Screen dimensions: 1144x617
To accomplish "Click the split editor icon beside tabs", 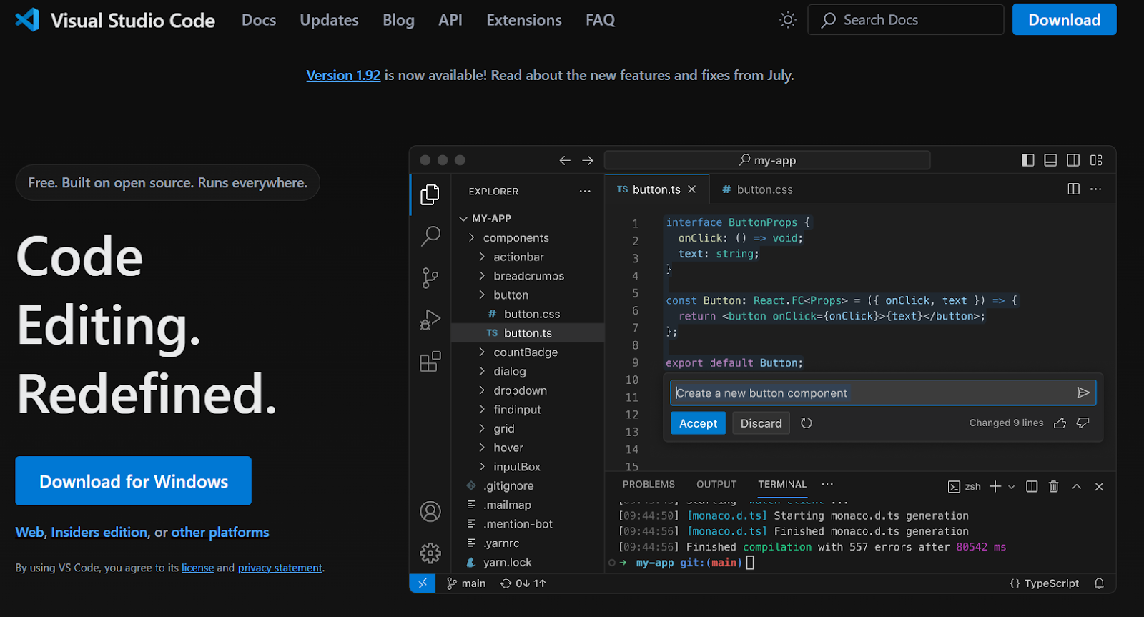I will 1073,189.
